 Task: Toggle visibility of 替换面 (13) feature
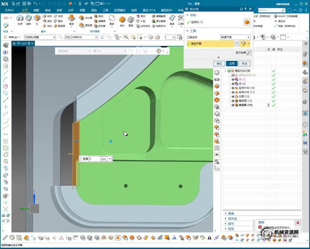coord(233,101)
